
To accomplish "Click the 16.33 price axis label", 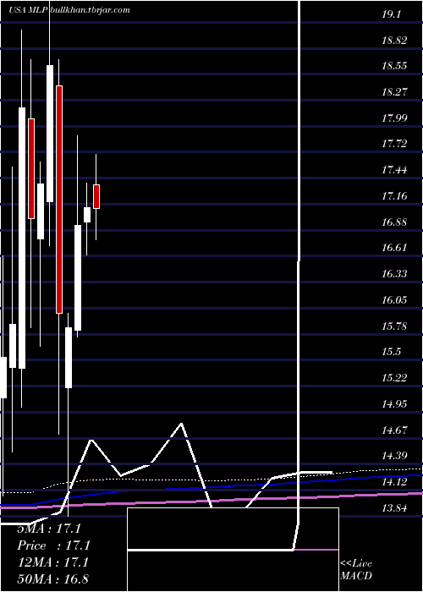I will [x=394, y=274].
